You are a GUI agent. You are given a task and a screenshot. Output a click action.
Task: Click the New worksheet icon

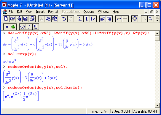[6, 19]
